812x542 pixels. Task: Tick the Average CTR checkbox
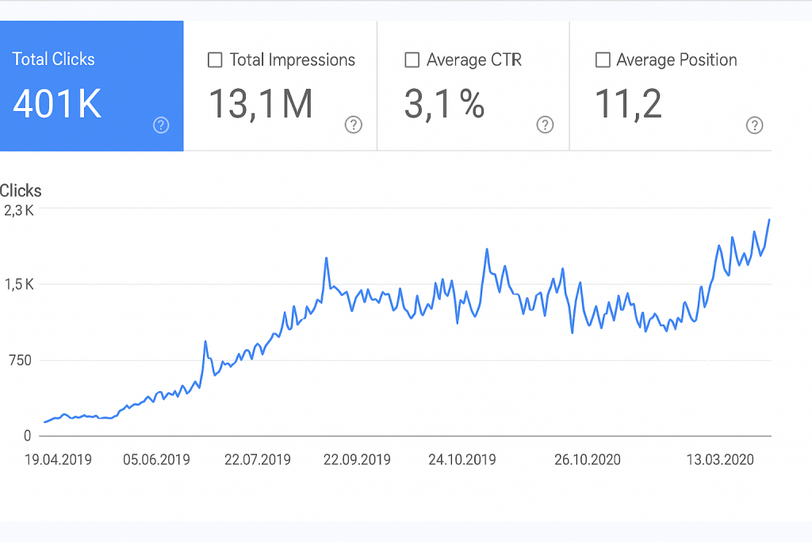point(412,60)
